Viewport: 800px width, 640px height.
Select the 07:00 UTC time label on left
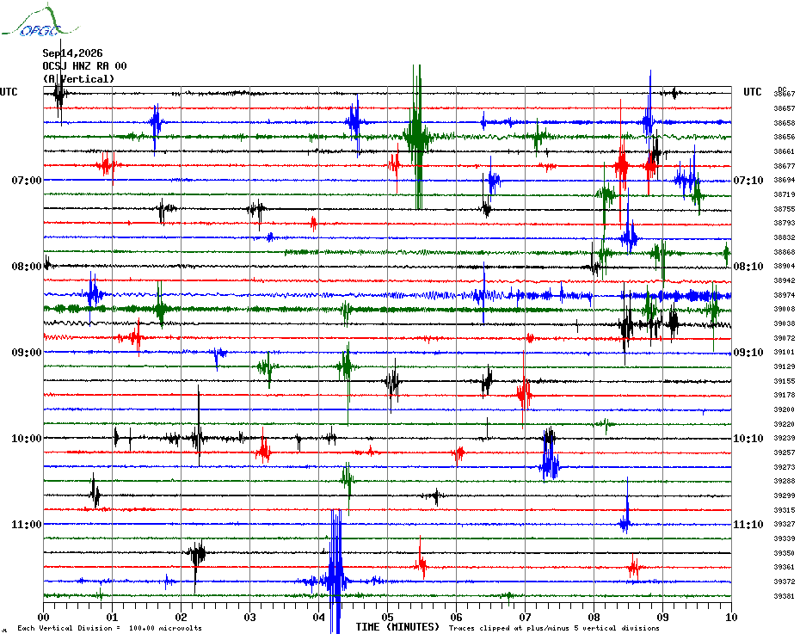point(27,180)
